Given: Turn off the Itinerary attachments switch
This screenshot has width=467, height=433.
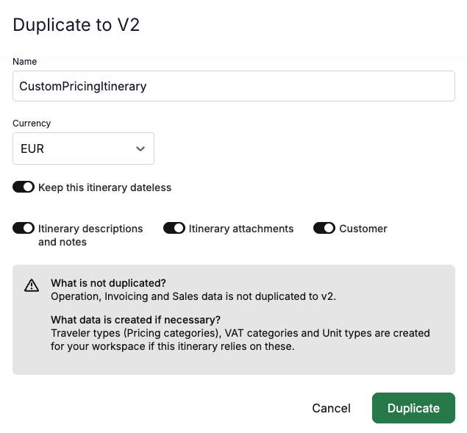Looking at the screenshot, I should 174,228.
